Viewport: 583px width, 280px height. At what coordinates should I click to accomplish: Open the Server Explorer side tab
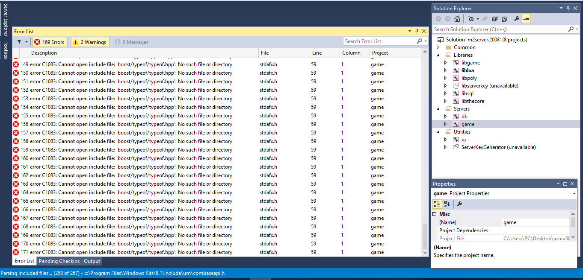pos(6,20)
